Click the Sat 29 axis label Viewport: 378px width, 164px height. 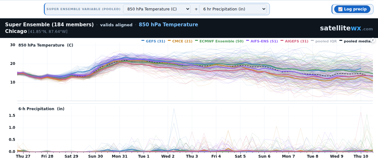71,156
